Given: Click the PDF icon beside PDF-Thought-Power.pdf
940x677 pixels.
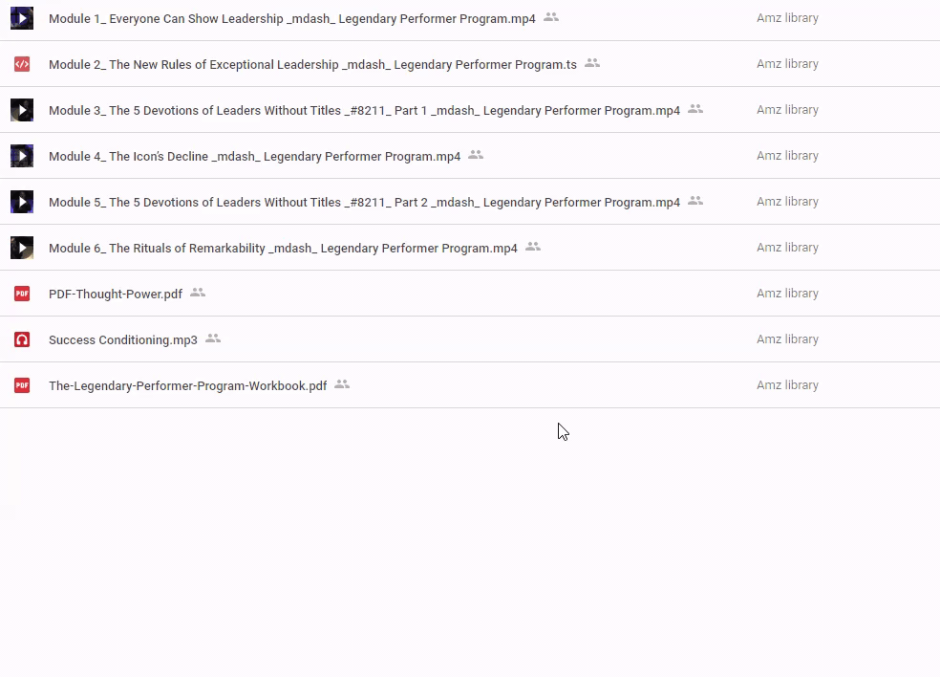Looking at the screenshot, I should (x=22, y=294).
